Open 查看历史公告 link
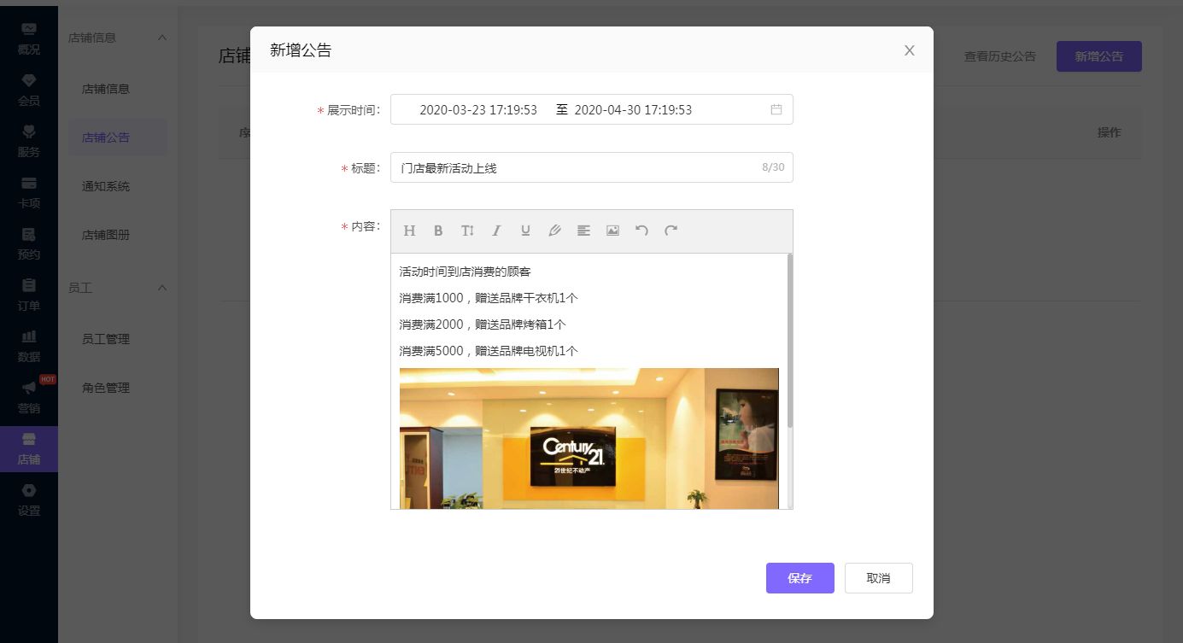This screenshot has width=1183, height=643. 1000,56
